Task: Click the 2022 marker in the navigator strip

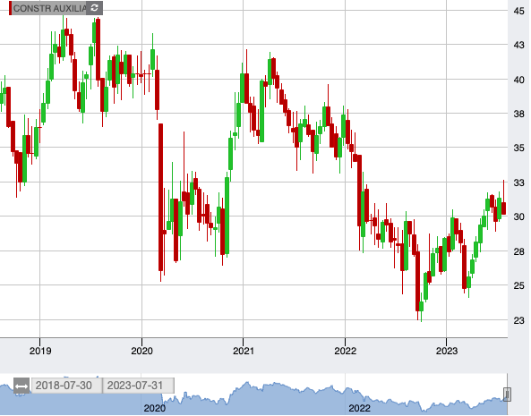Action: [360, 408]
